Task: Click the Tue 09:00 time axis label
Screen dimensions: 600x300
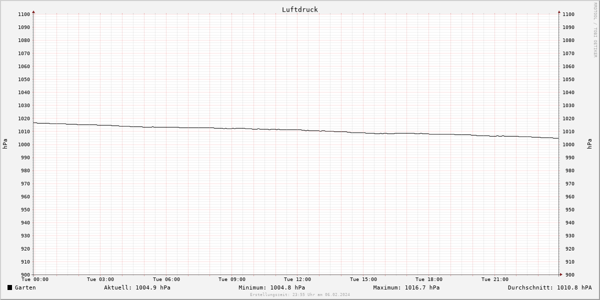Action: click(x=232, y=279)
